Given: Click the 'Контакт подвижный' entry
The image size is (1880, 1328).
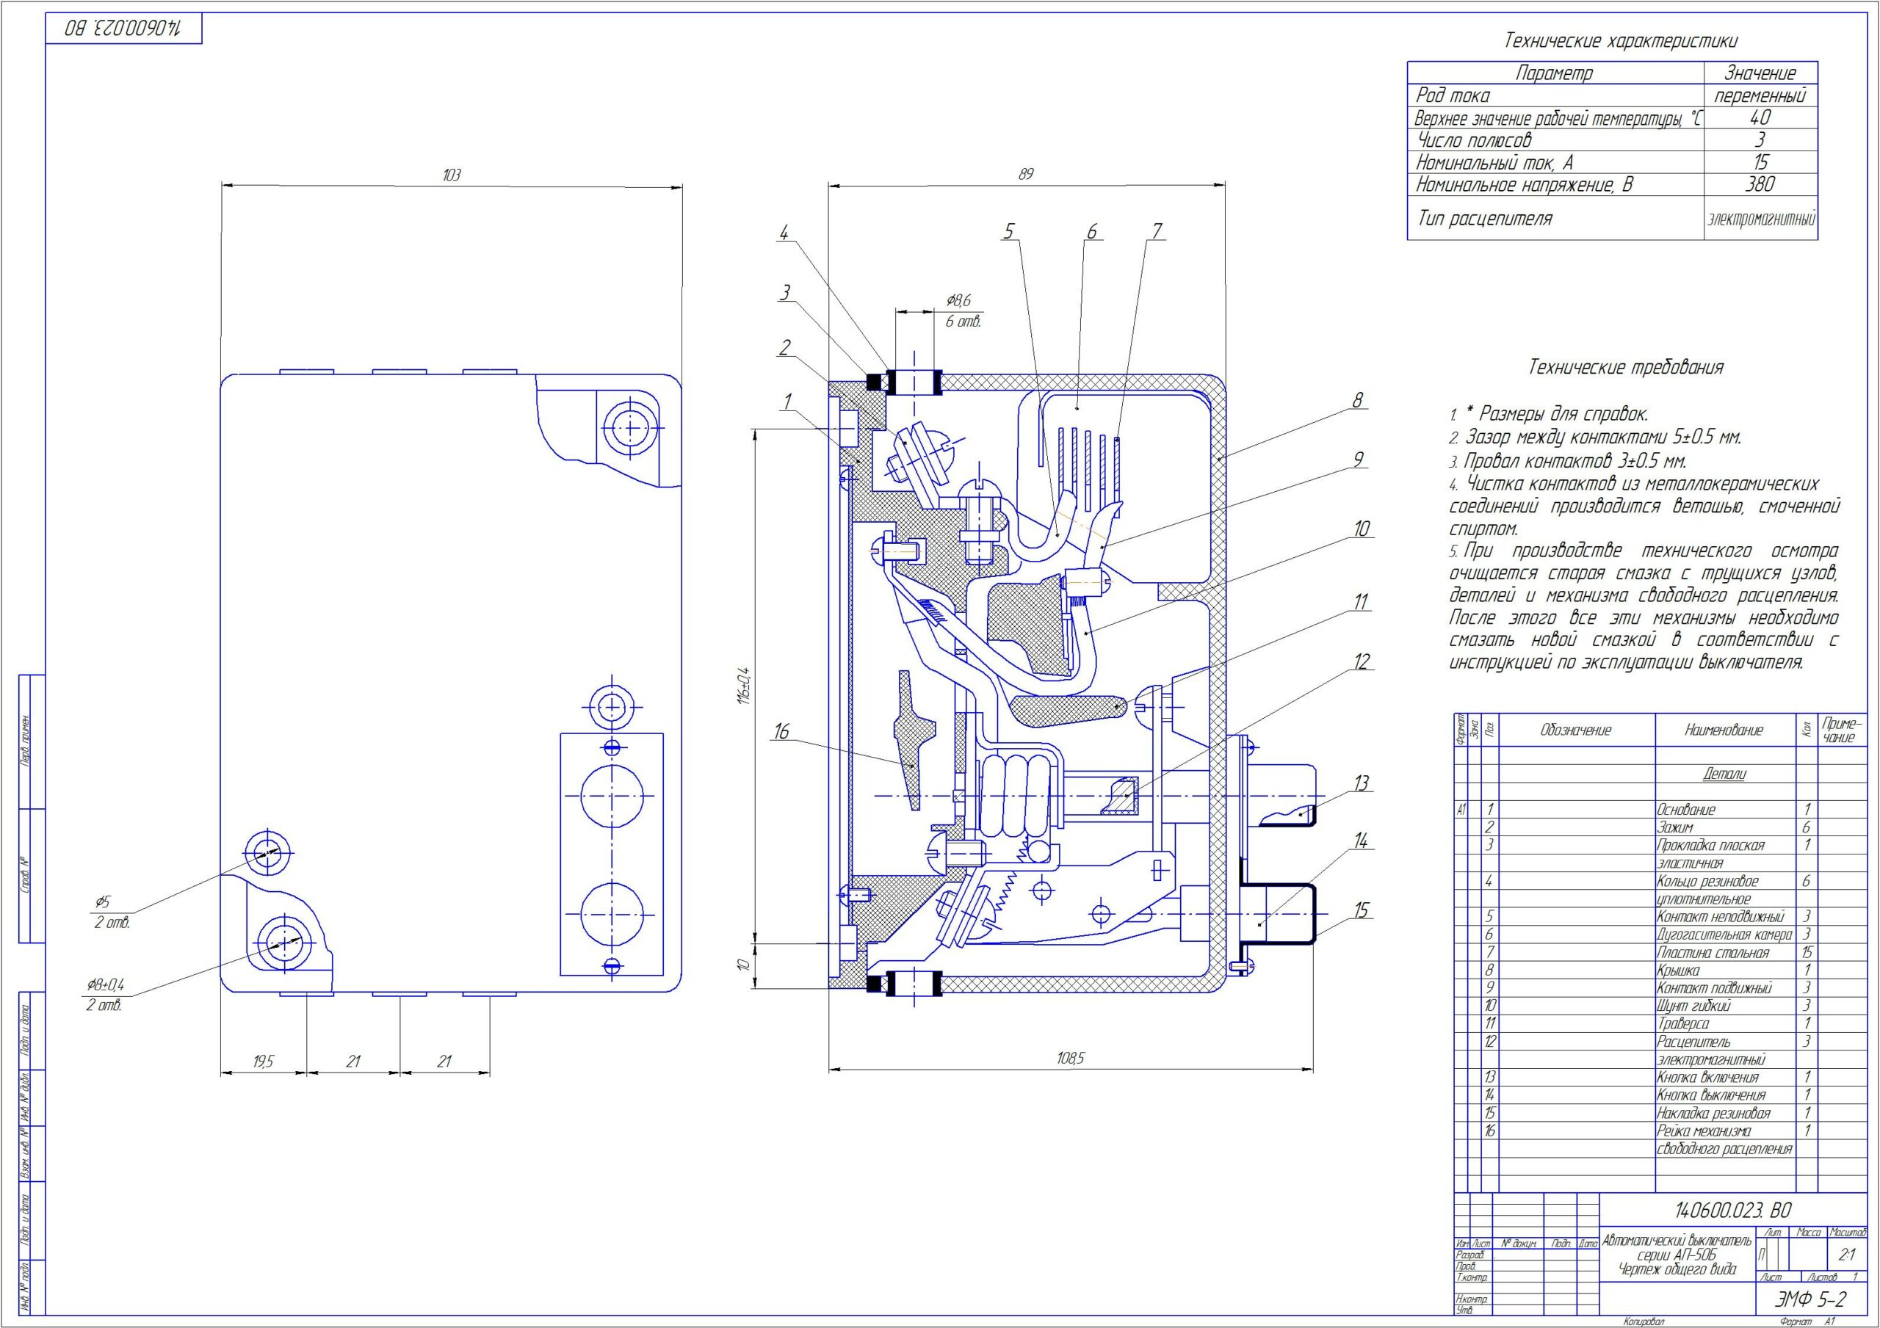Looking at the screenshot, I should click(x=1715, y=988).
